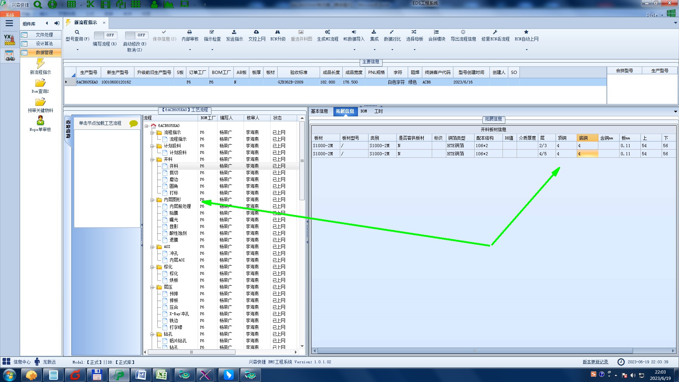Click the 合拼模块 list icon
The width and height of the screenshot is (679, 382).
coord(436,32)
